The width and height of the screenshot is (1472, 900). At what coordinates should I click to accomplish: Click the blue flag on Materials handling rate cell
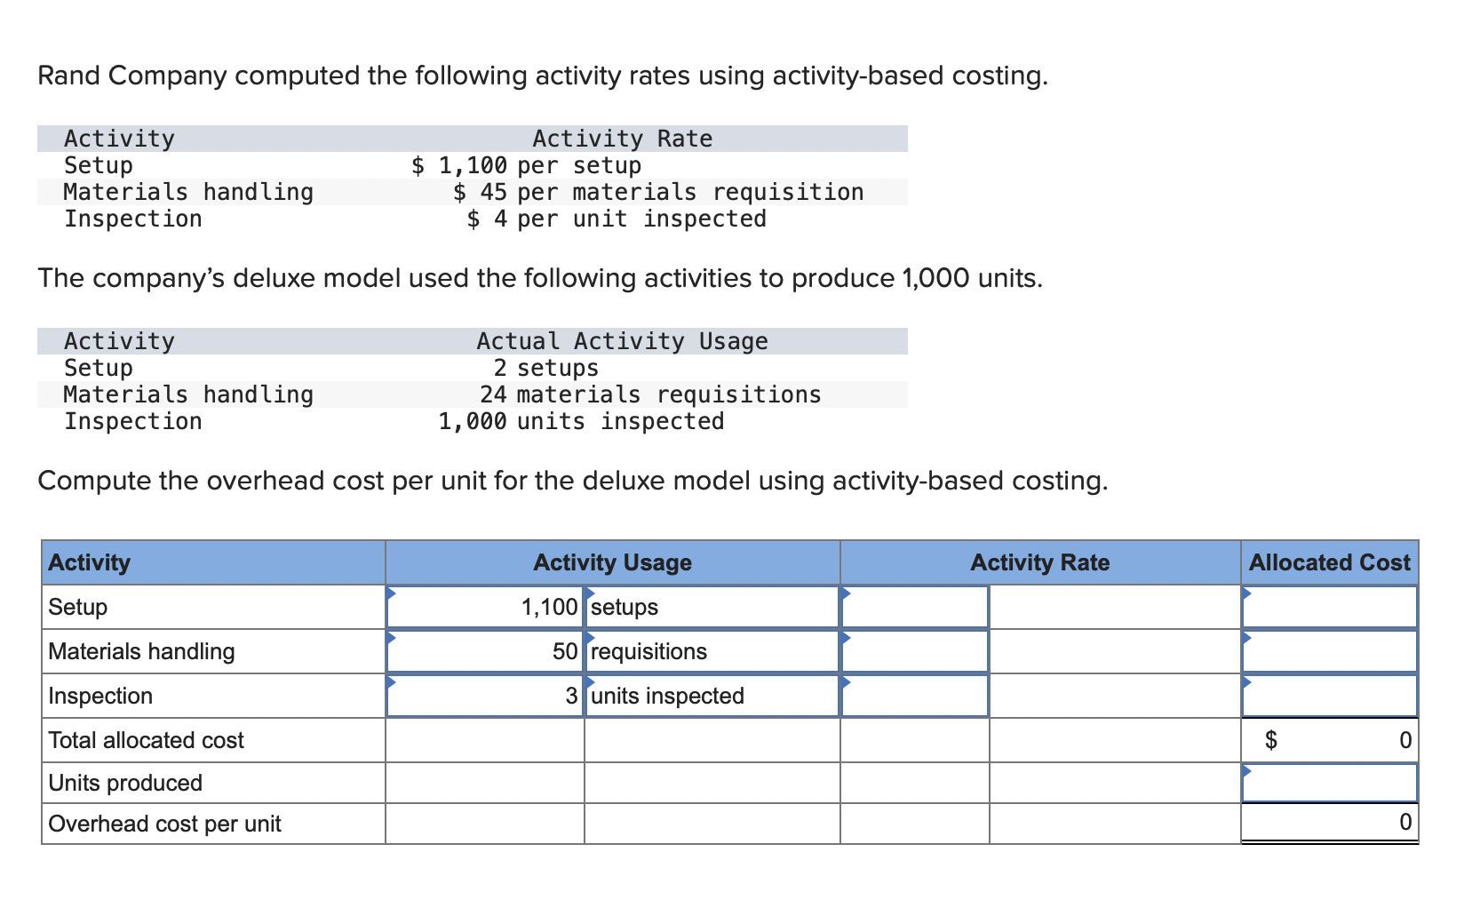(x=847, y=639)
